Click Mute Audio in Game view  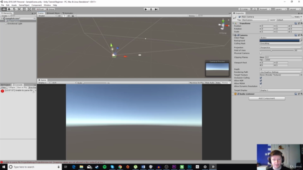(x=210, y=83)
